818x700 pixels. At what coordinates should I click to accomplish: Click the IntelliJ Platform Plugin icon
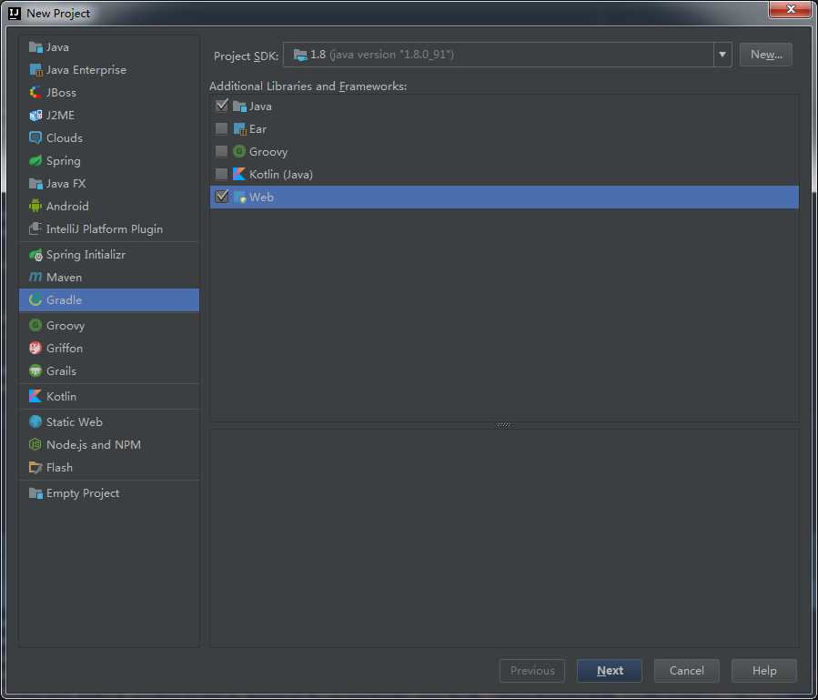35,229
